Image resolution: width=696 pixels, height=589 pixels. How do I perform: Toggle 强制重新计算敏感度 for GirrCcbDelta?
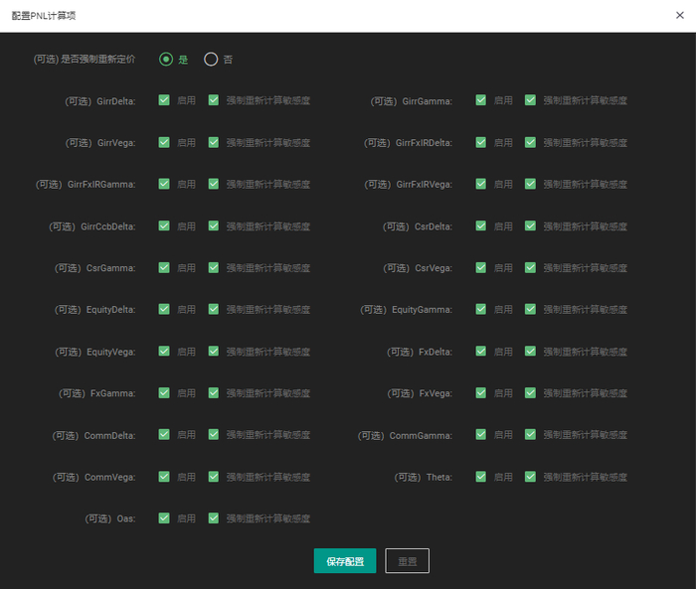[x=214, y=225]
